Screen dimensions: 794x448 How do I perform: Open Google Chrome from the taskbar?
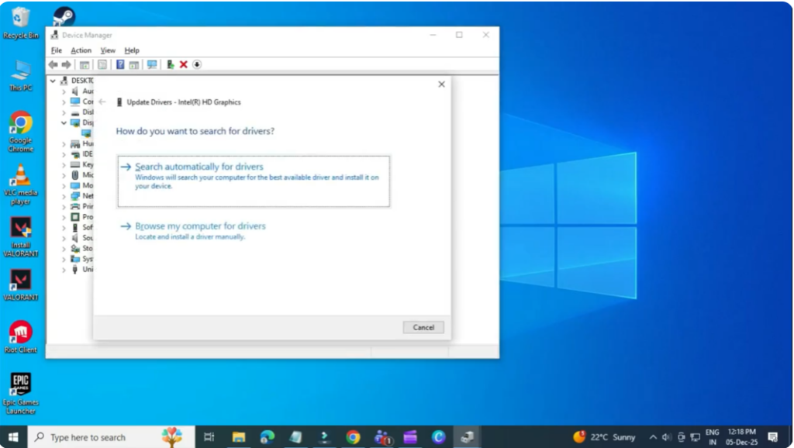[354, 437]
